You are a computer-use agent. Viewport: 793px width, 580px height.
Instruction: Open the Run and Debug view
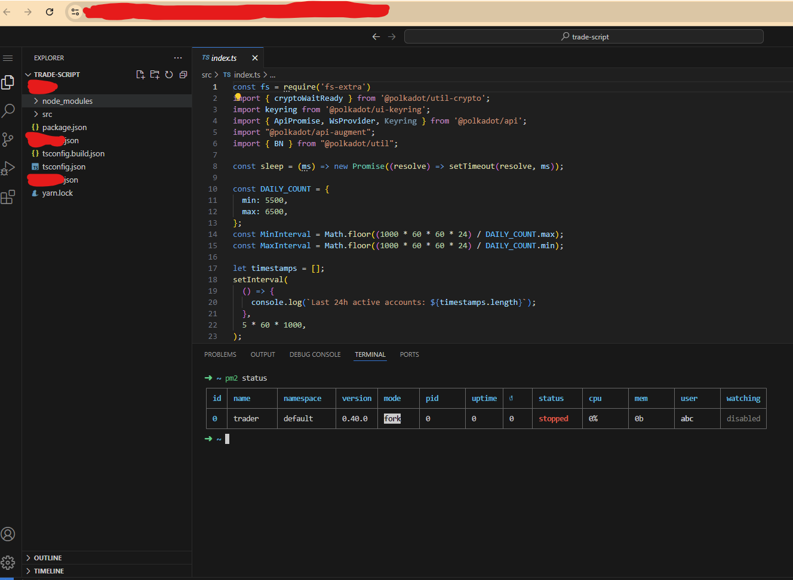8,168
